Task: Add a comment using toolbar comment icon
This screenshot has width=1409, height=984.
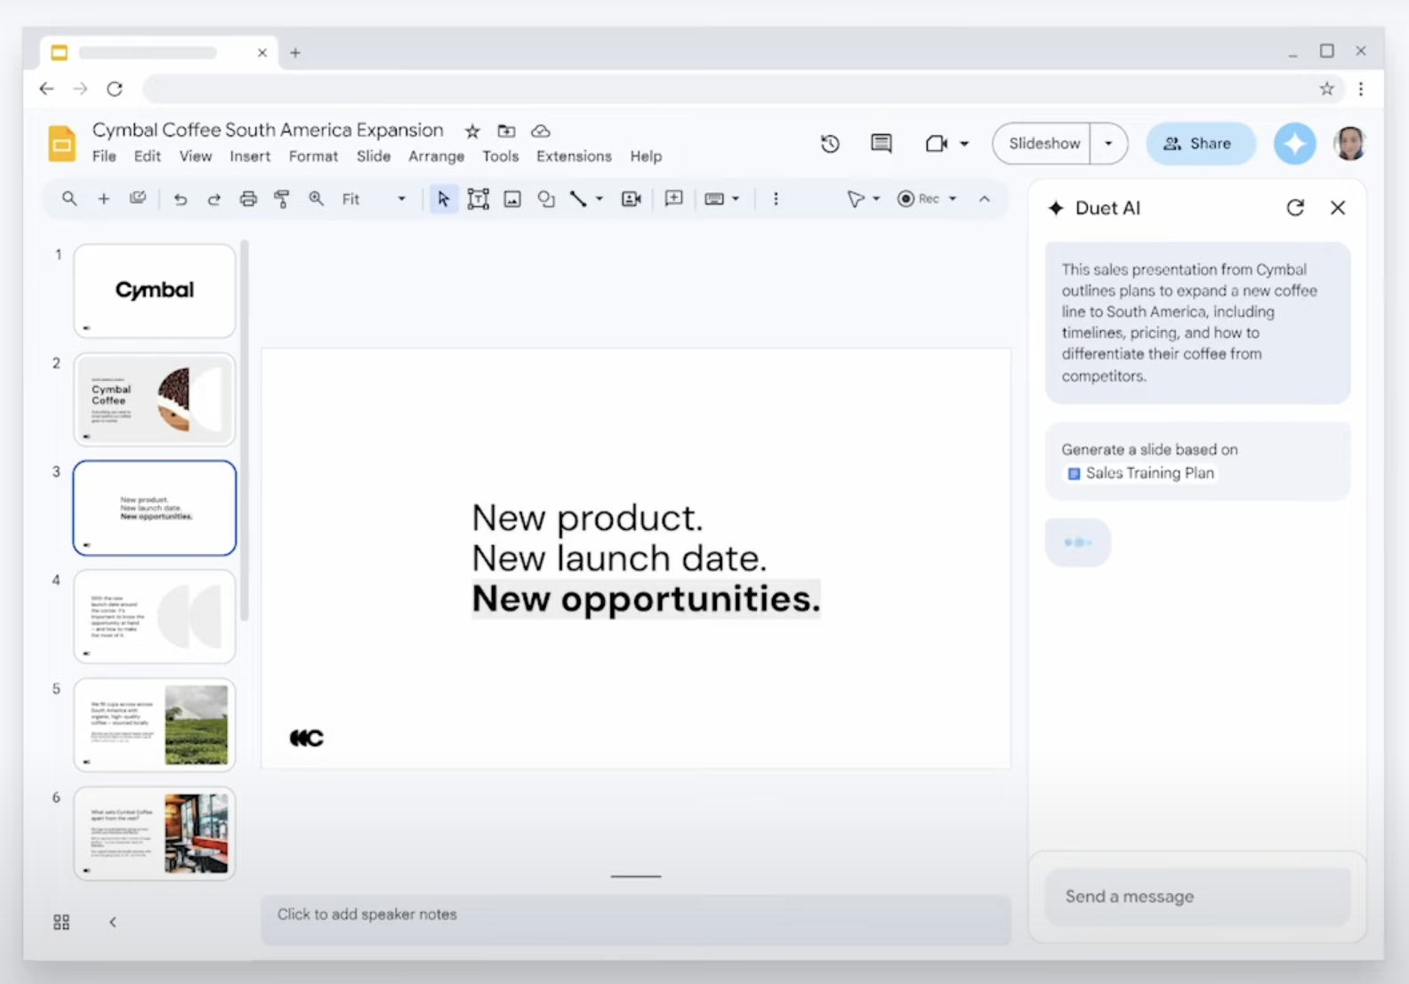Action: tap(674, 198)
